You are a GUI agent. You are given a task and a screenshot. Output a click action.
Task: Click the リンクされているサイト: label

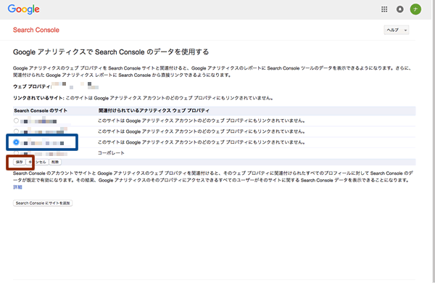(38, 98)
